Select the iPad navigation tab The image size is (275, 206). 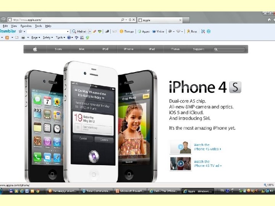[152, 49]
